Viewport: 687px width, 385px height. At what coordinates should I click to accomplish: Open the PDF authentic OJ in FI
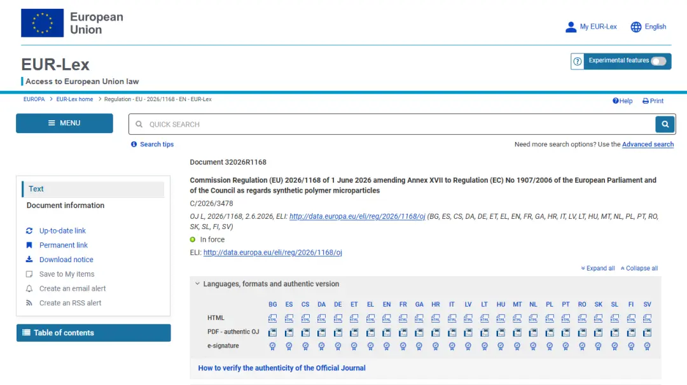tap(631, 332)
